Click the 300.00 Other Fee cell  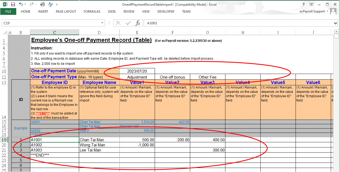(208, 150)
